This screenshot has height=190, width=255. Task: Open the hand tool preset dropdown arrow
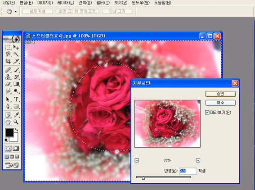click(16, 11)
